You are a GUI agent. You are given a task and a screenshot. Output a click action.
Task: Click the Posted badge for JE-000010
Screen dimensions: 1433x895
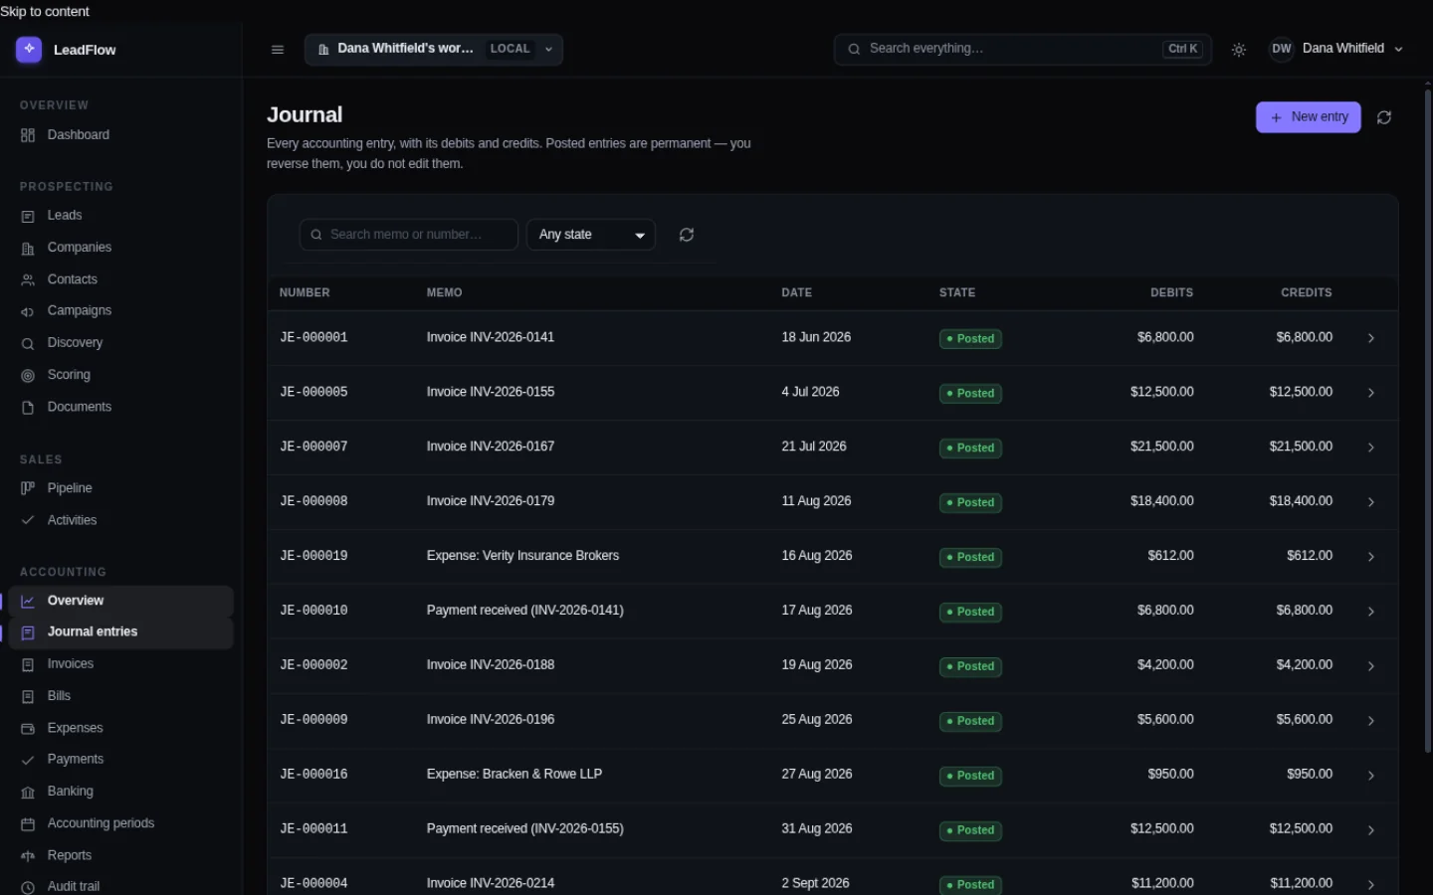point(970,612)
